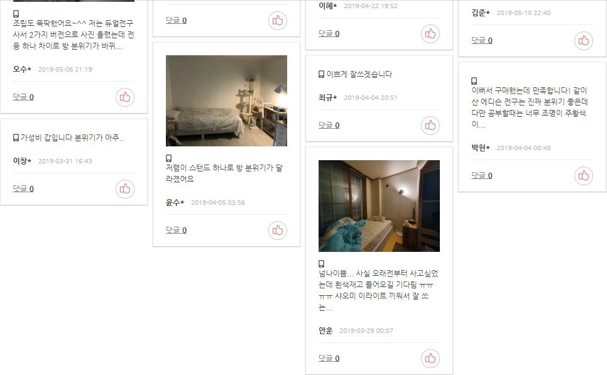Open 댓글 link under 윤수*'s review

click(x=176, y=230)
